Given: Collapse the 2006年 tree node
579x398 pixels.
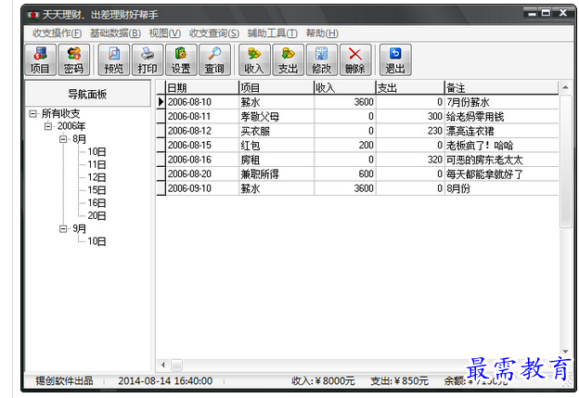Looking at the screenshot, I should tap(48, 126).
